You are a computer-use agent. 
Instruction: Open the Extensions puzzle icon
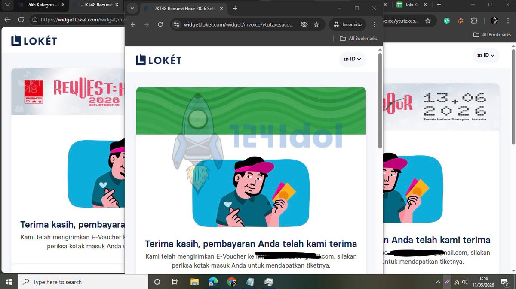click(x=474, y=20)
